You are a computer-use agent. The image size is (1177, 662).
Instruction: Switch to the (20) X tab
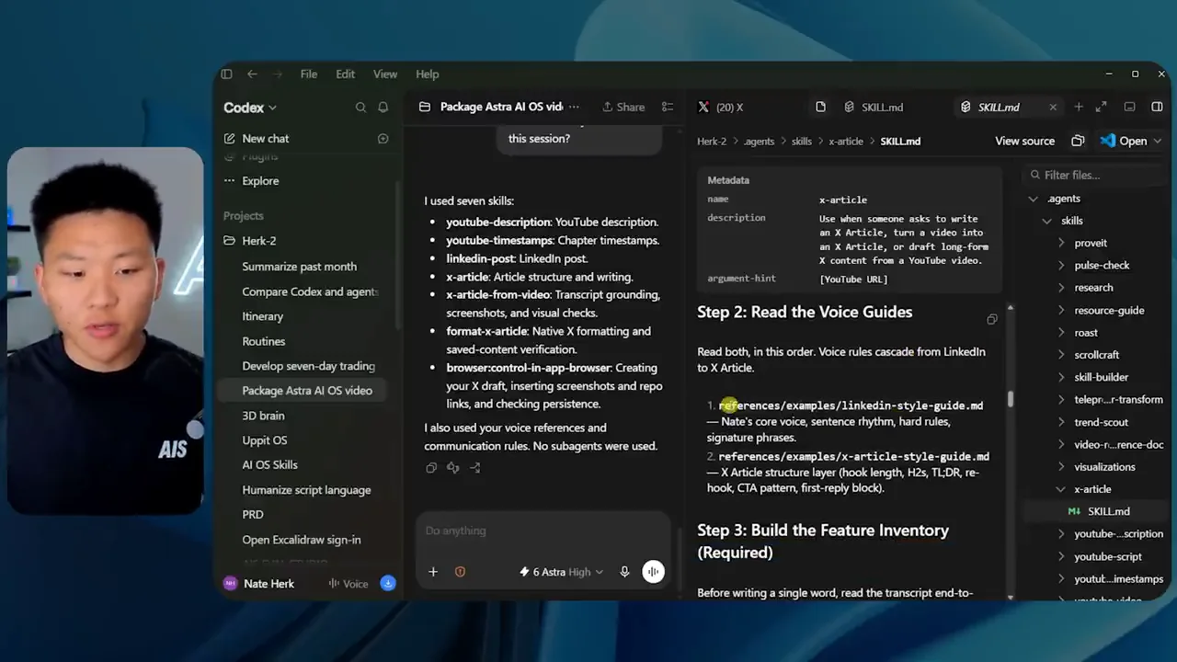tap(720, 108)
